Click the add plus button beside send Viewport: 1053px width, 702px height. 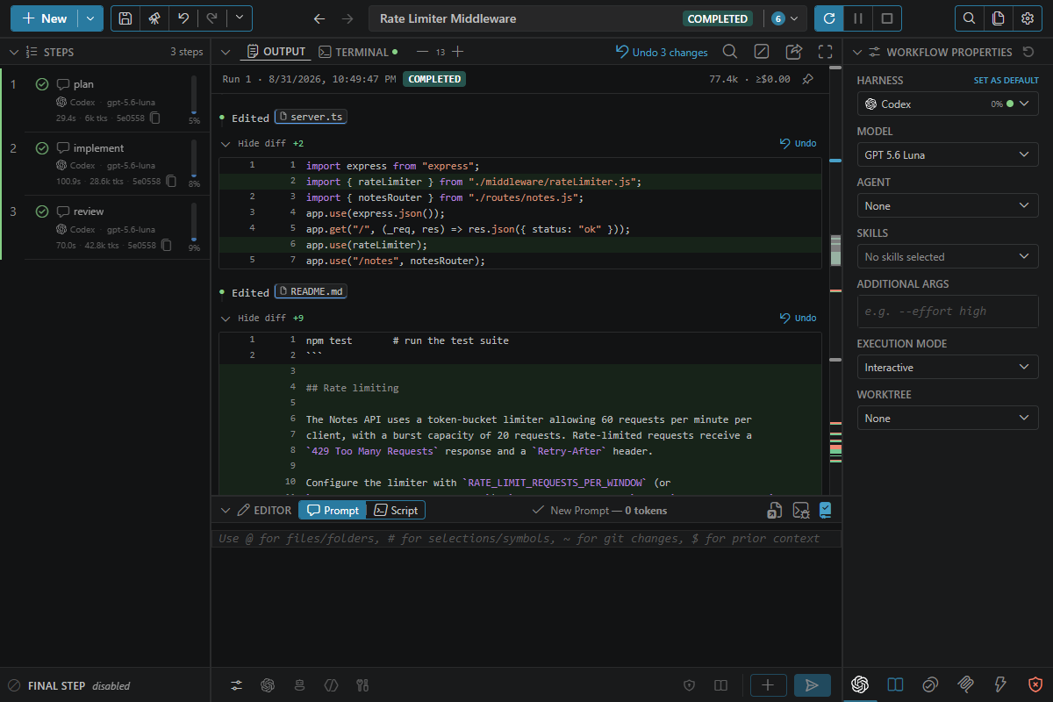point(768,685)
